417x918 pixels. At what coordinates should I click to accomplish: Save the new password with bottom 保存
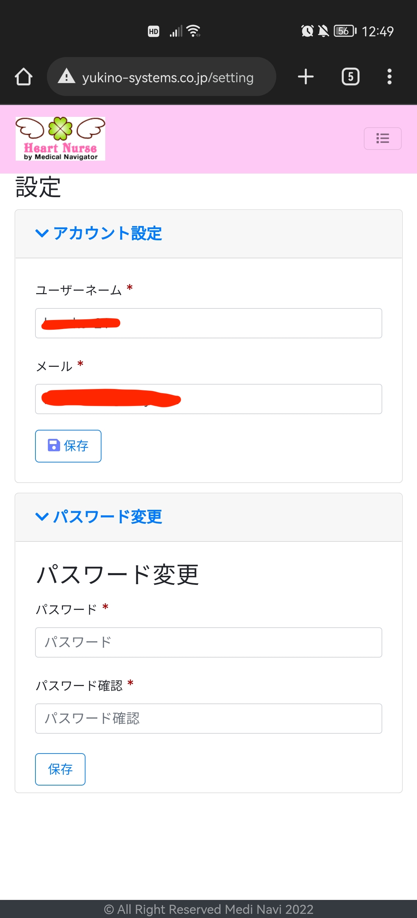click(x=60, y=769)
